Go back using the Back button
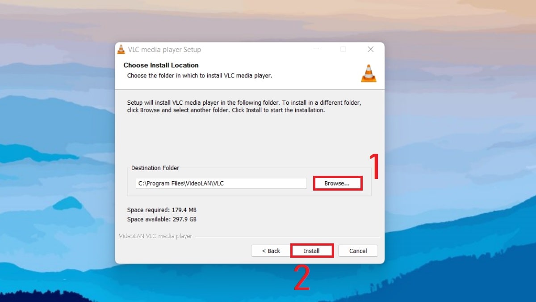536x302 pixels. (270, 251)
